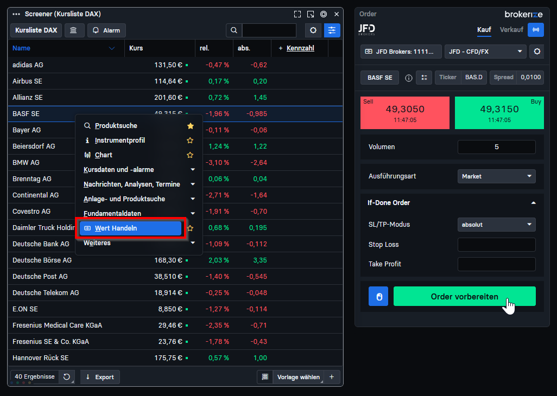Click the Alarm bell button
Image resolution: width=557 pixels, height=396 pixels.
point(106,30)
